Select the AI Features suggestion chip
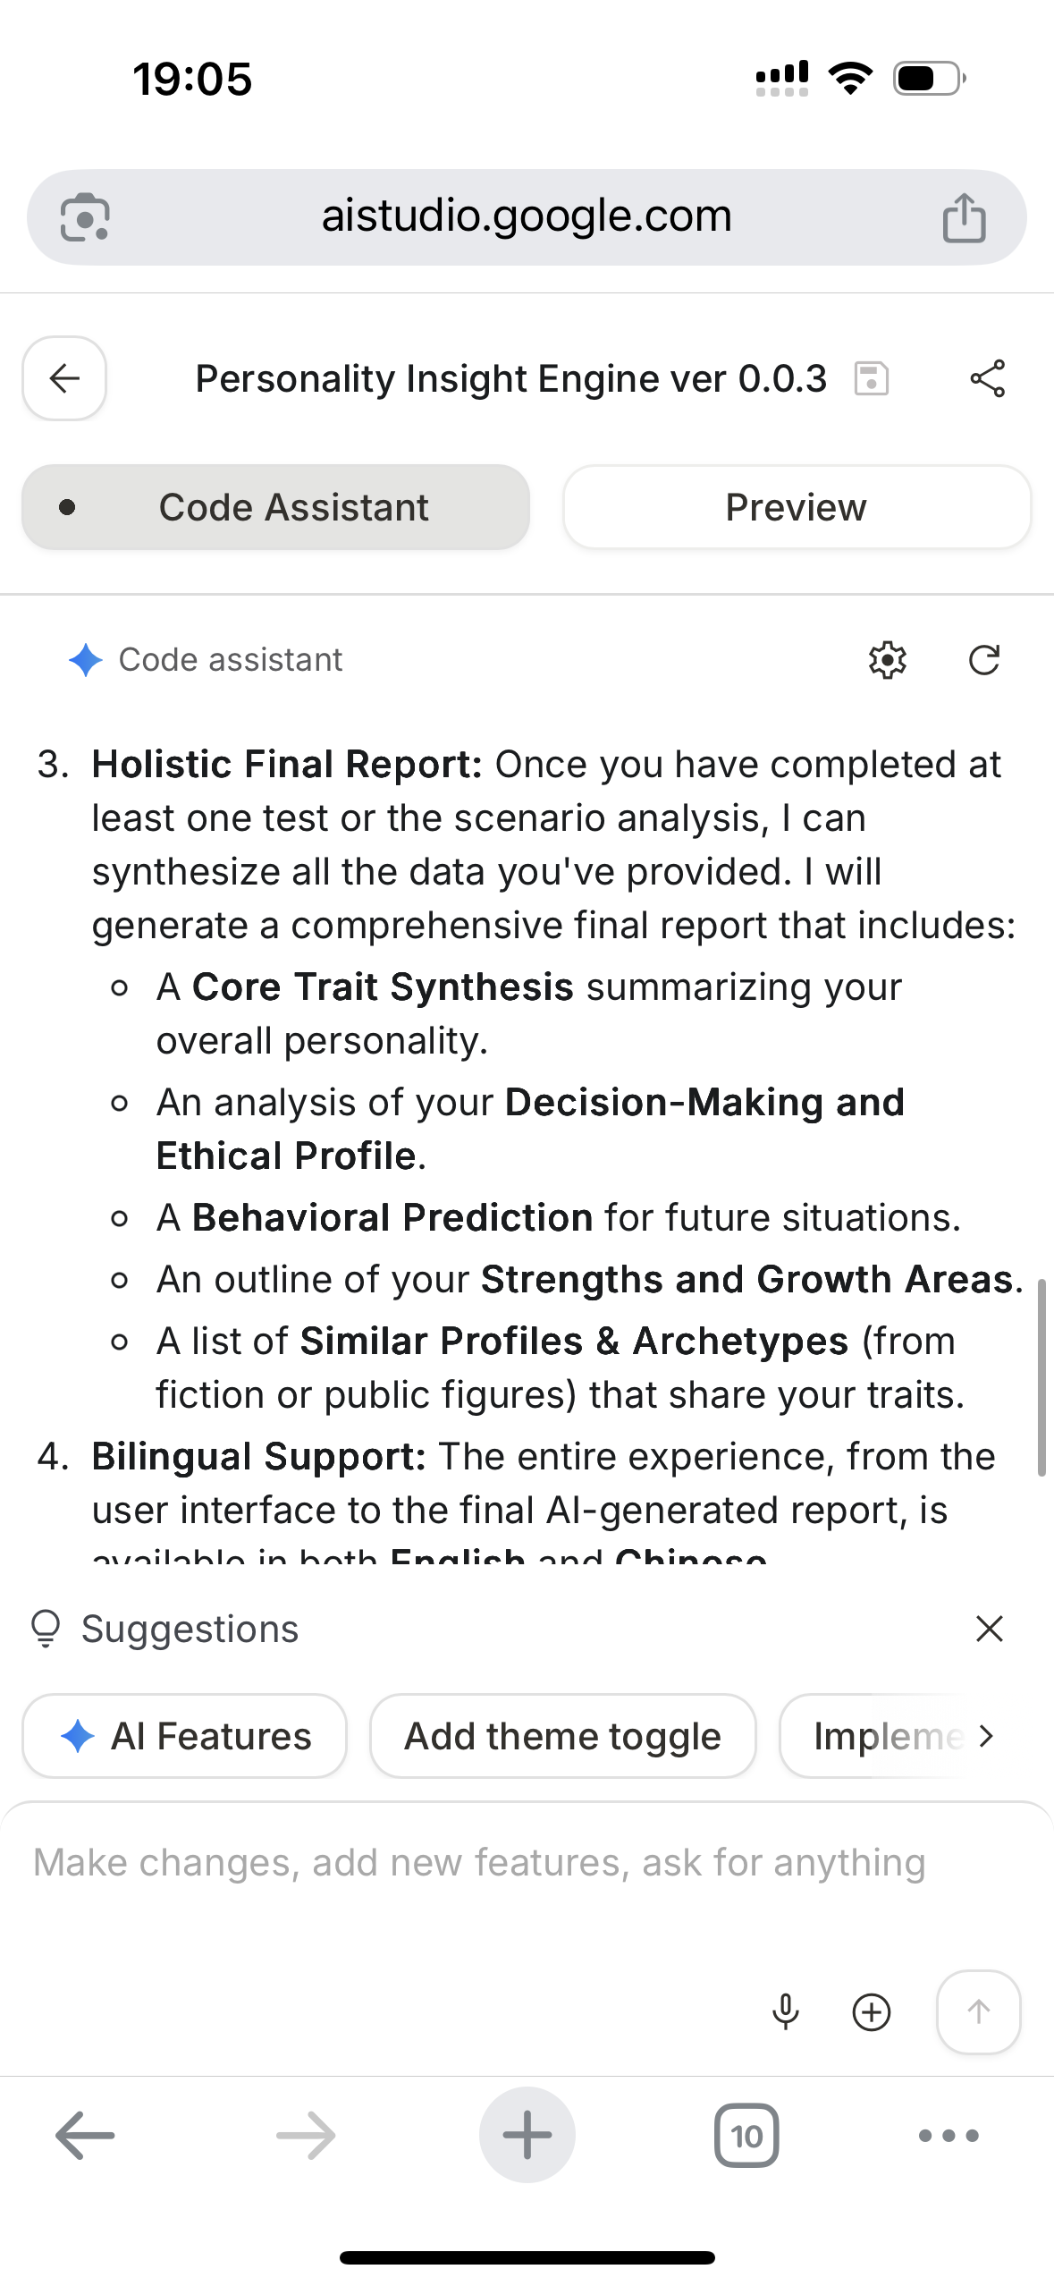Image resolution: width=1054 pixels, height=2286 pixels. tap(185, 1736)
